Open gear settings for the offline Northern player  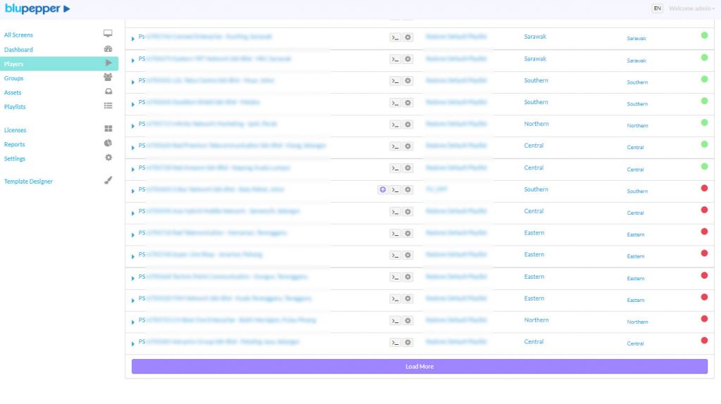tap(408, 320)
